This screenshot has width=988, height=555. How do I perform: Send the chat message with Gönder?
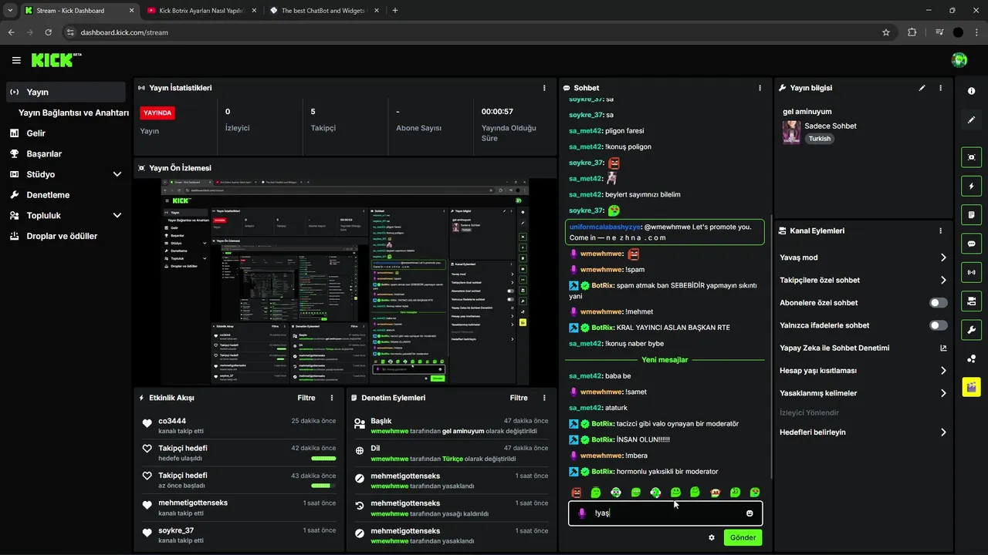point(743,537)
